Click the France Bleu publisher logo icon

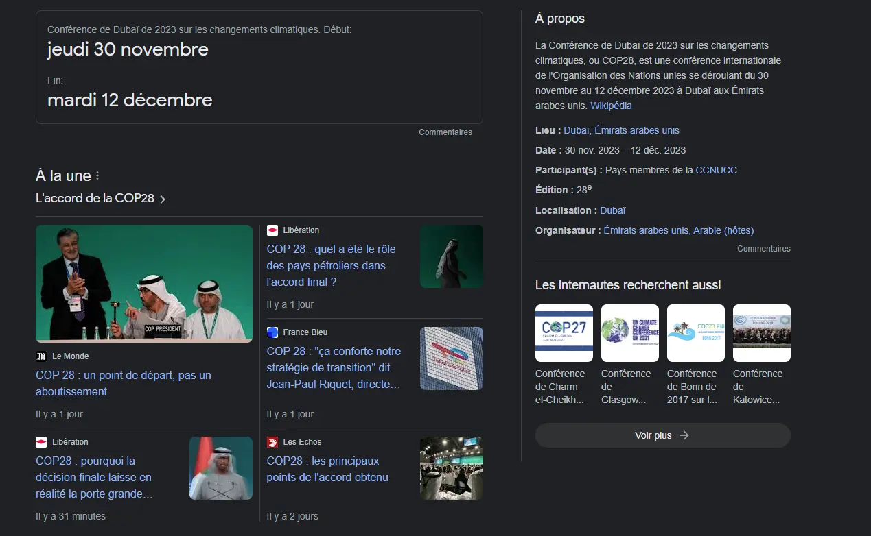[x=272, y=332]
